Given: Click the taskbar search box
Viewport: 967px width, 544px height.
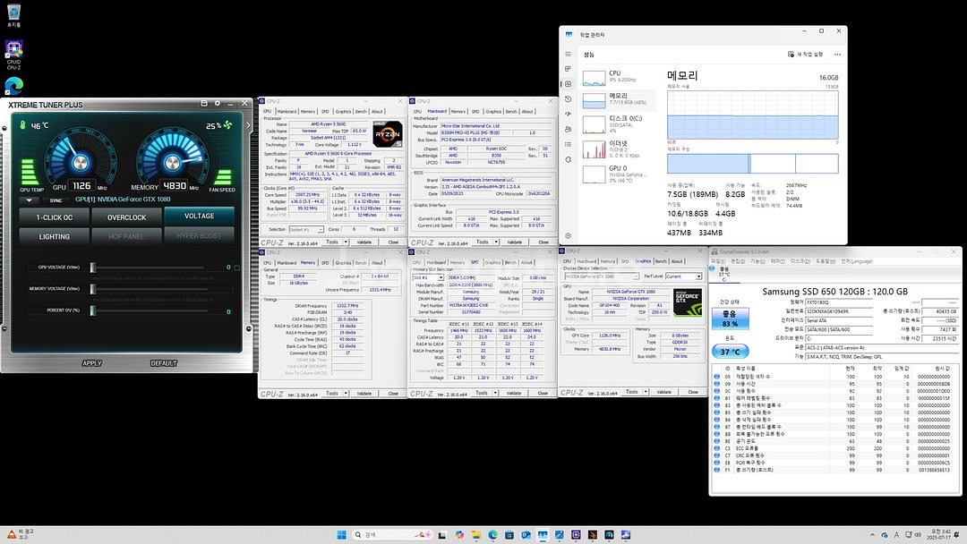Looking at the screenshot, I should [x=390, y=535].
